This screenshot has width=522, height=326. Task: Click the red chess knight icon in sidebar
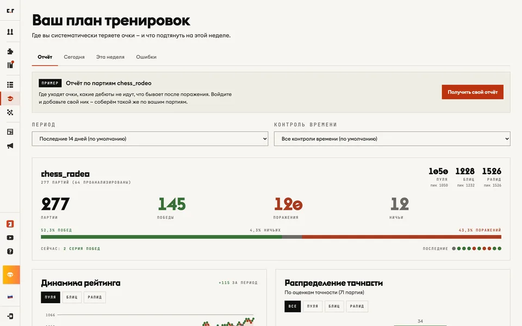[10, 224]
